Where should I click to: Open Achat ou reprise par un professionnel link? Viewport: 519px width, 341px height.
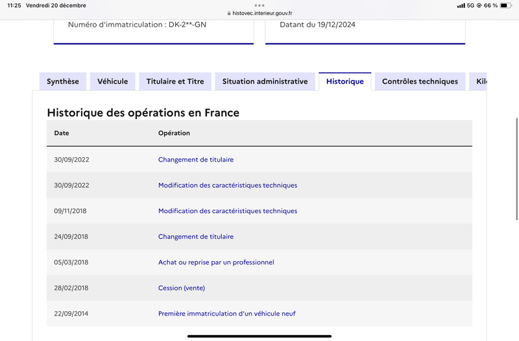pyautogui.click(x=216, y=262)
